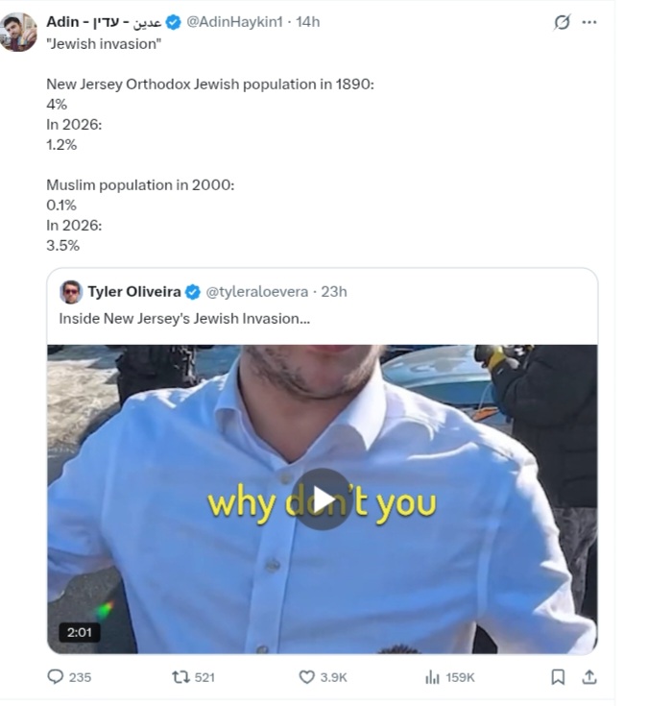The width and height of the screenshot is (648, 706).
Task: Open the view analytics bar-chart icon
Action: pos(432,677)
